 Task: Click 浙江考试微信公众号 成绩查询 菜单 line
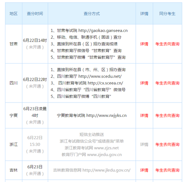tap(92, 141)
